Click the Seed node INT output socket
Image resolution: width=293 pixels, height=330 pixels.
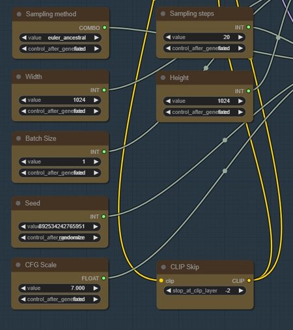tap(104, 217)
